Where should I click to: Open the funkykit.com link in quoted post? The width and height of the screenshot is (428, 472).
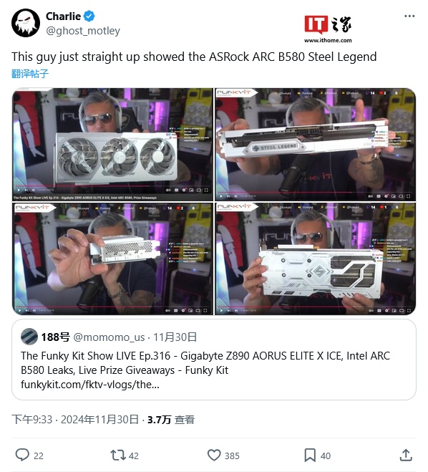tap(90, 385)
